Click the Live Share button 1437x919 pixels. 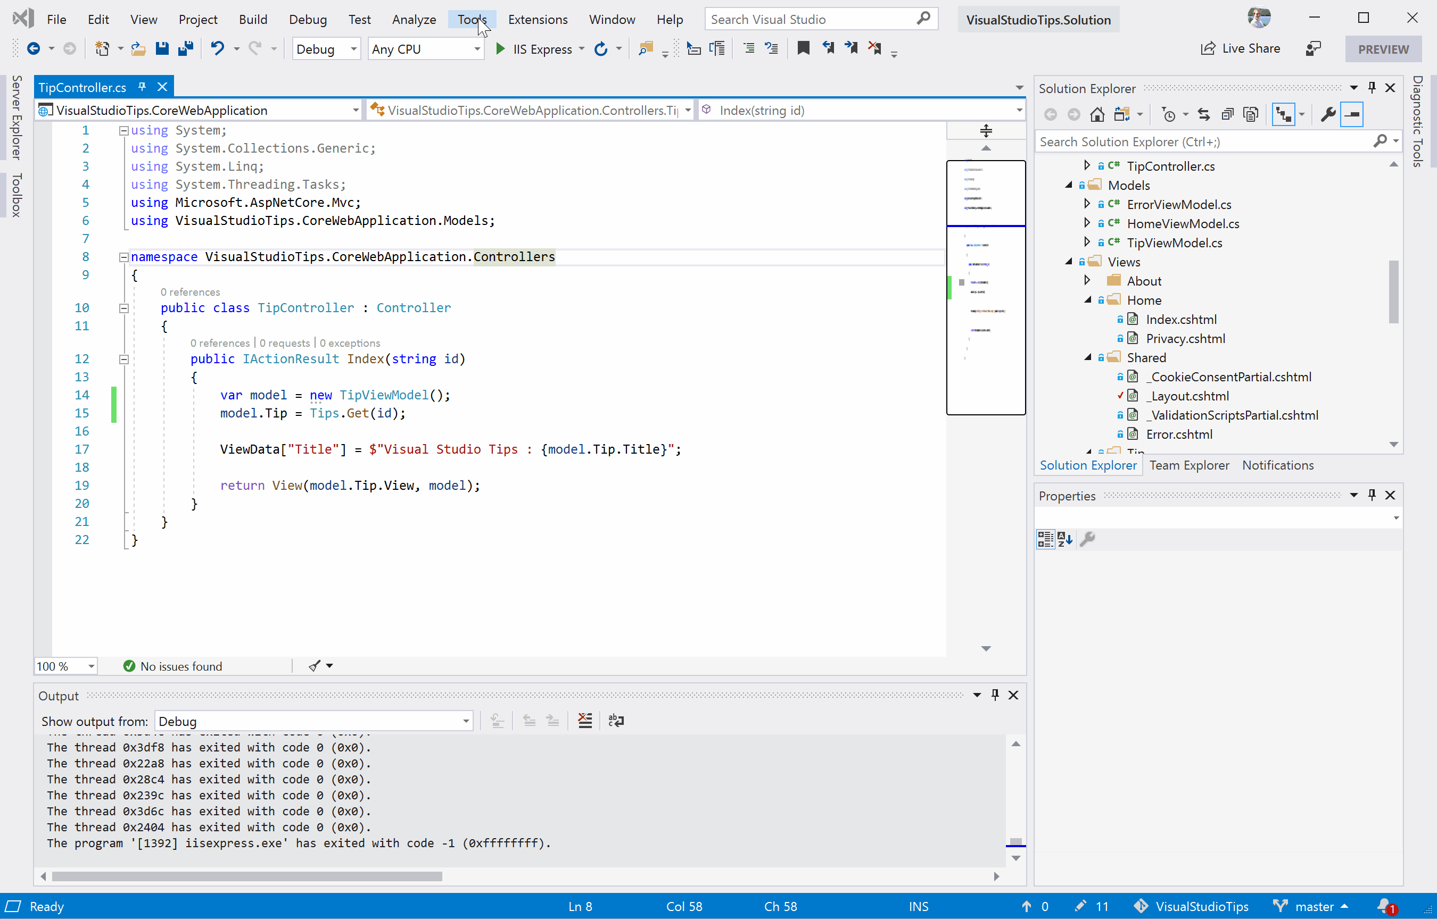[x=1241, y=49]
